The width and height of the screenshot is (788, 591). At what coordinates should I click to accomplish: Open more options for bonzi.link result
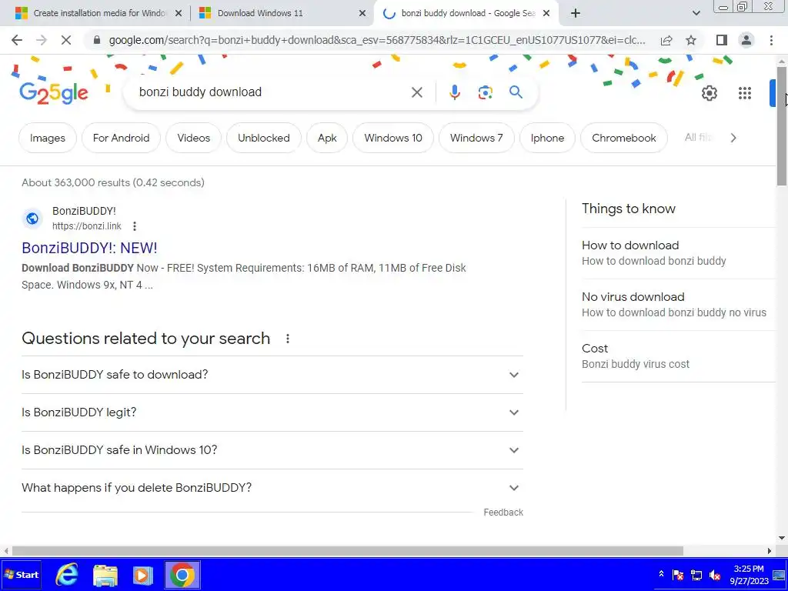[x=134, y=226]
